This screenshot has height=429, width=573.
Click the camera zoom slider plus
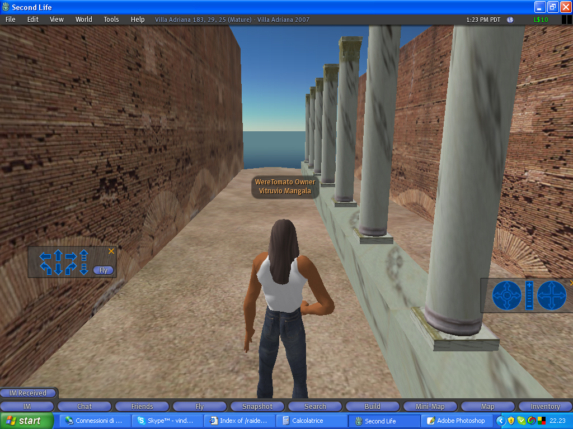[529, 286]
